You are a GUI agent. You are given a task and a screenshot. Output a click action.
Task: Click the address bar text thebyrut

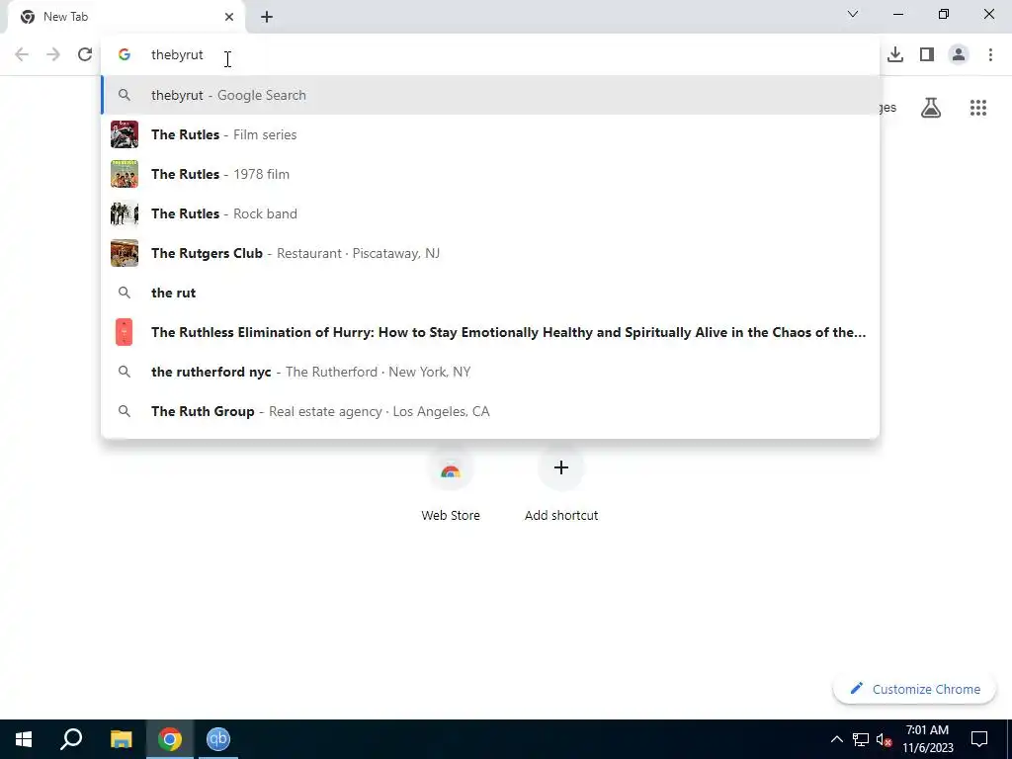pyautogui.click(x=177, y=55)
